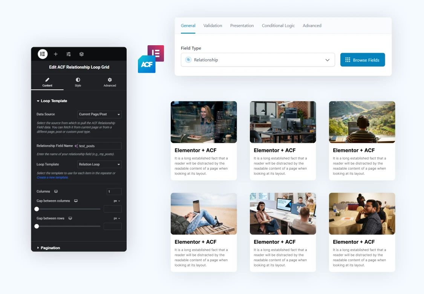The image size is (424, 294).
Task: Change the px unit for Gap between rows
Action: [x=117, y=218]
